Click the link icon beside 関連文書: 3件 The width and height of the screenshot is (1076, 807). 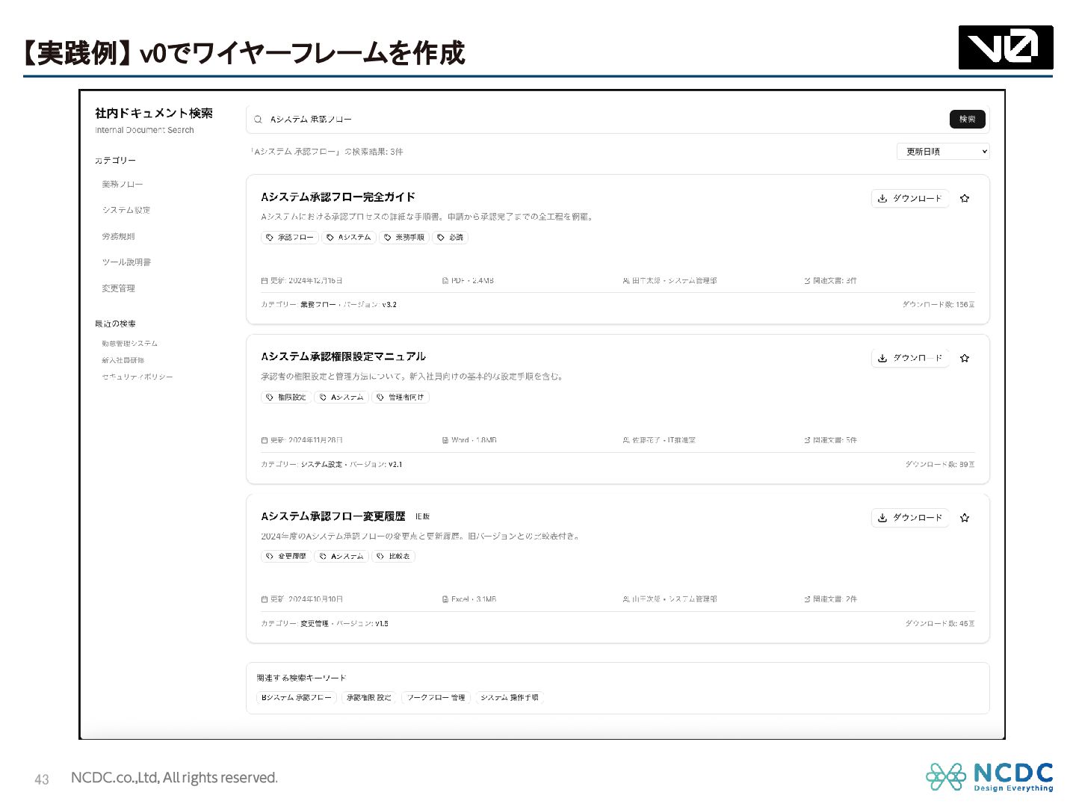click(x=807, y=281)
